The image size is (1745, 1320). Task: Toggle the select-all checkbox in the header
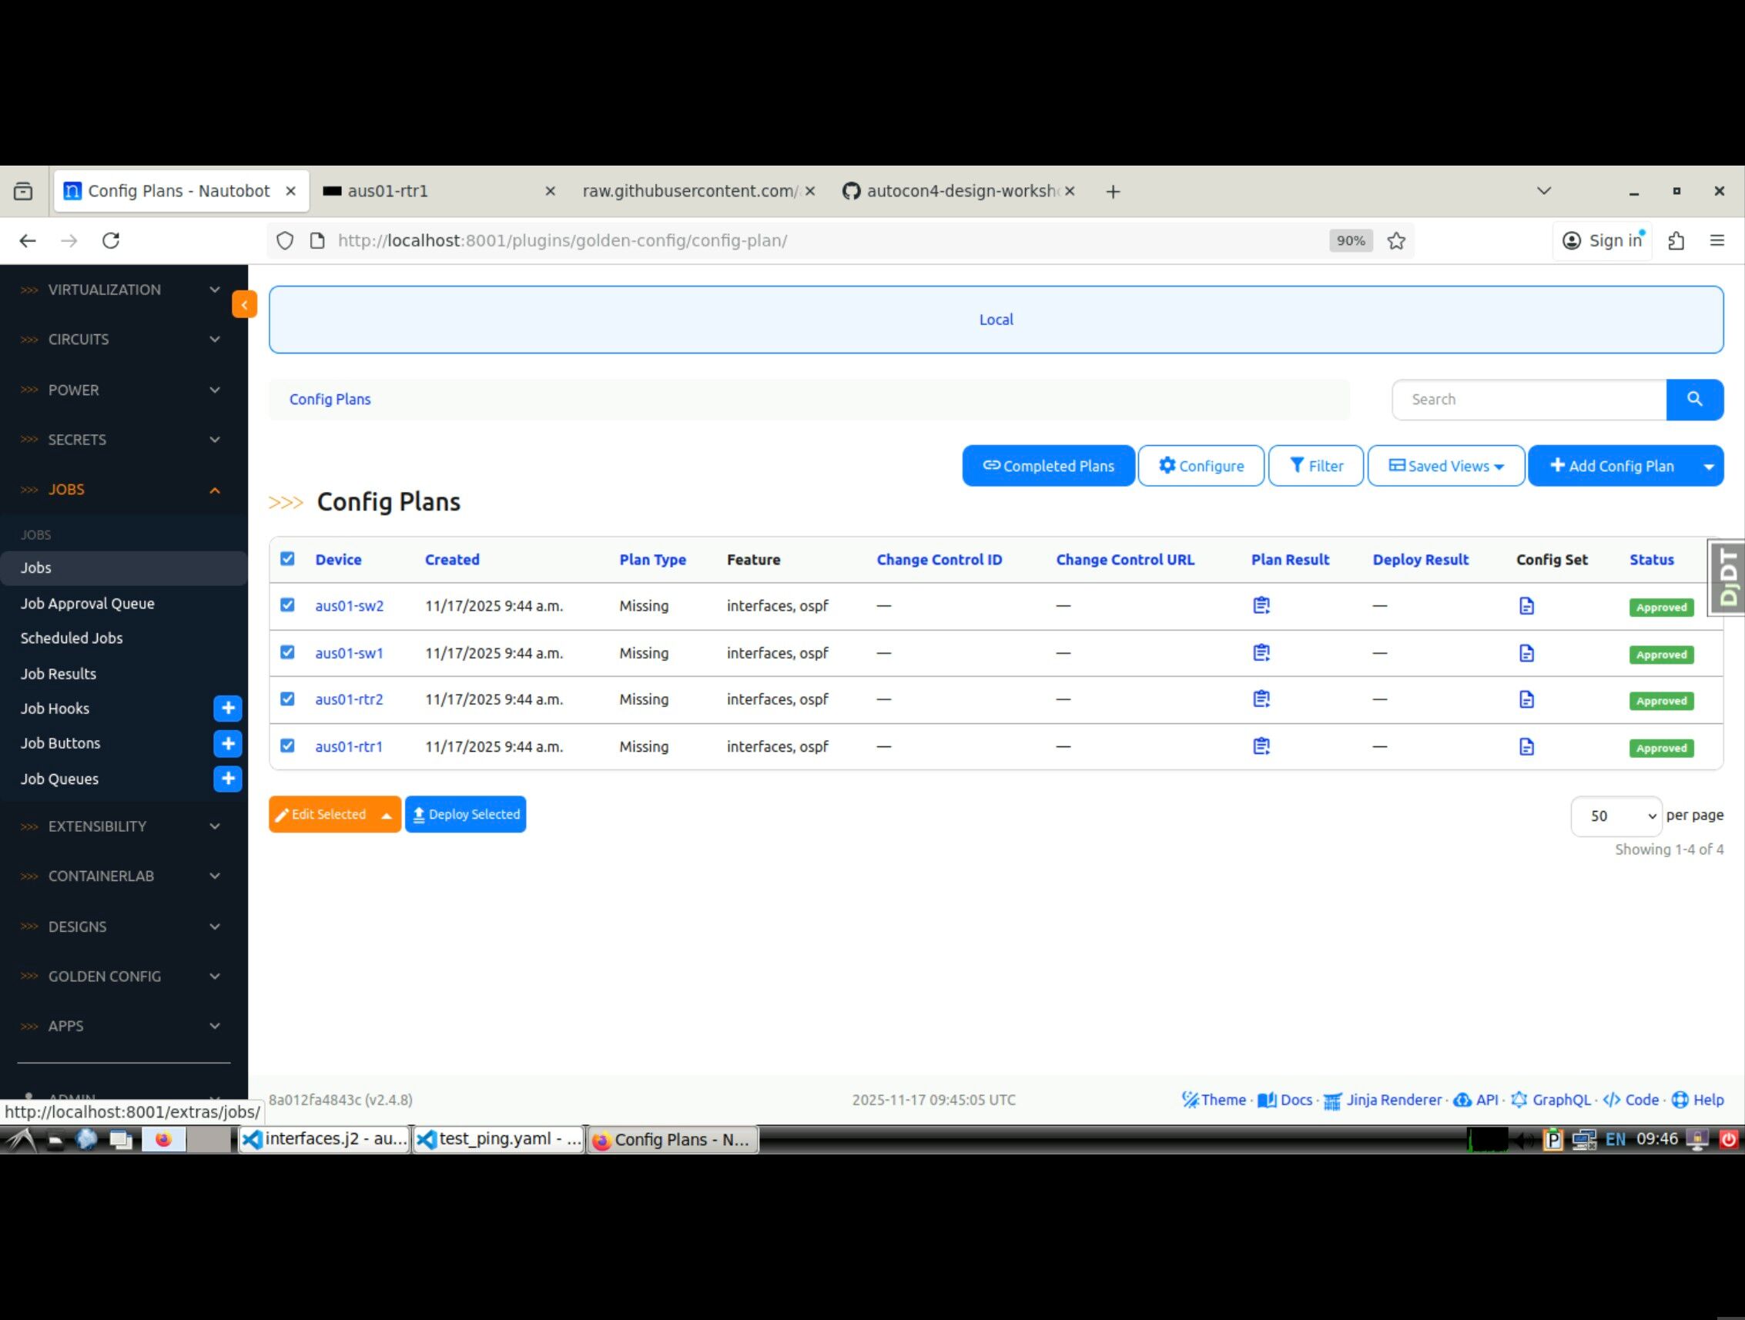(287, 558)
